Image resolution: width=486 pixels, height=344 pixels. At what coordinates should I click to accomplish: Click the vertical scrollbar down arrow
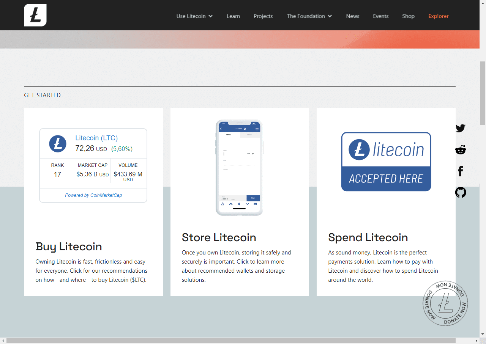483,334
